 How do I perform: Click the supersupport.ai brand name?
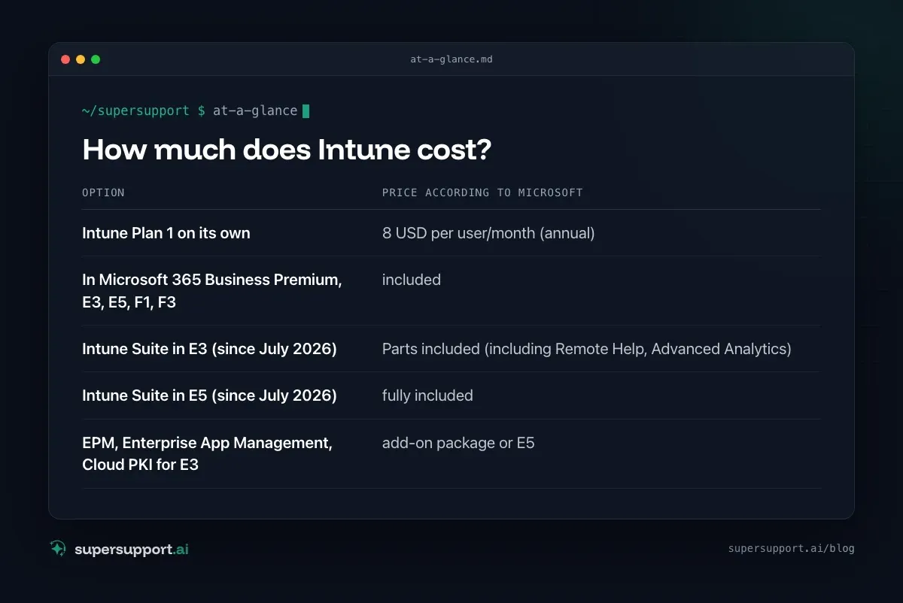point(132,549)
